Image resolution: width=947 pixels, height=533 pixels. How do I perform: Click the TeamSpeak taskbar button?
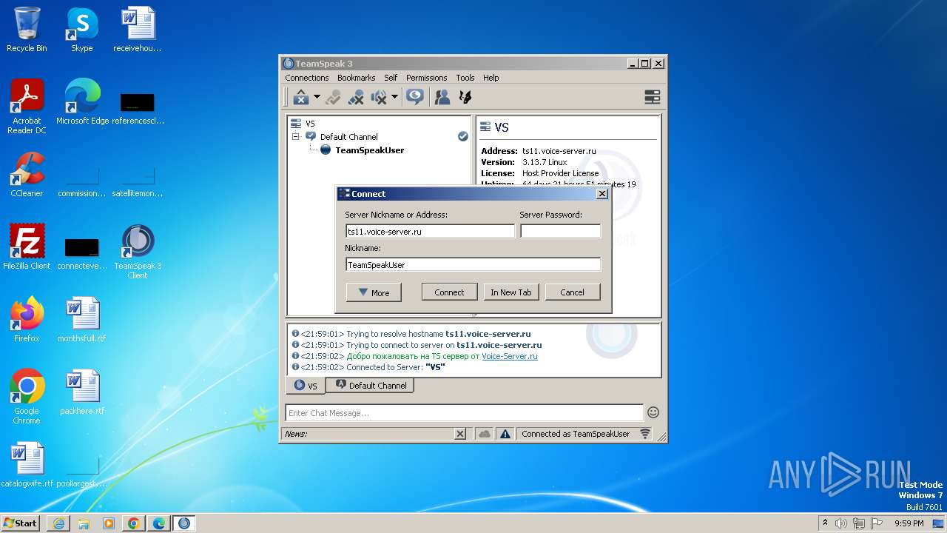click(x=184, y=523)
